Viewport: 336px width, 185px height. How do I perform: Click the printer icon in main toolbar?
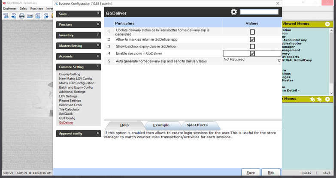click(x=22, y=16)
